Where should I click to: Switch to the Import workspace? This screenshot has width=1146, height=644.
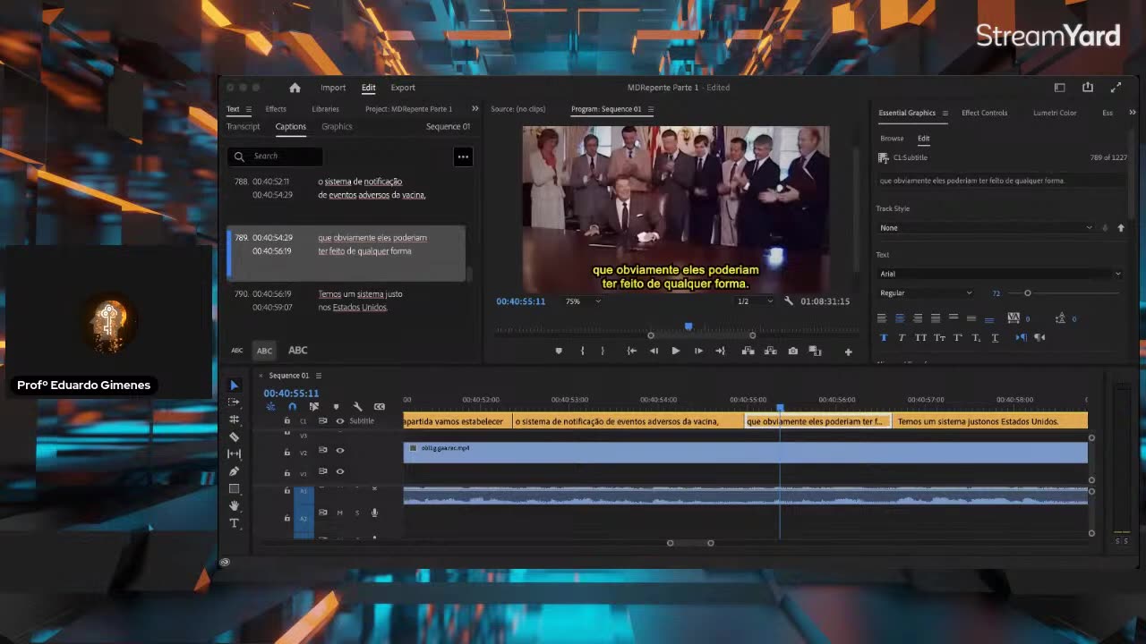pyautogui.click(x=333, y=88)
